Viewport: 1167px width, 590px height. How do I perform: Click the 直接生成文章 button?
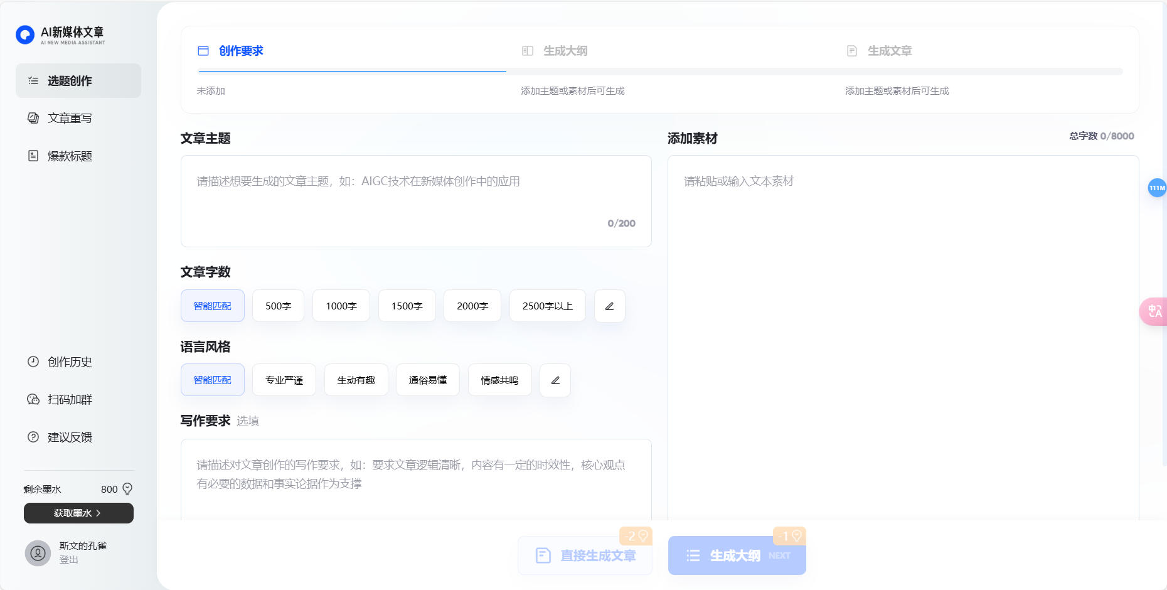[x=585, y=555]
